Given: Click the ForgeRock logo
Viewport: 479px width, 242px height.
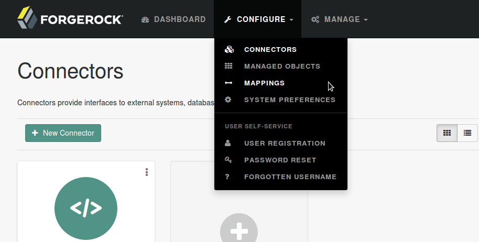Looking at the screenshot, I should coord(70,18).
